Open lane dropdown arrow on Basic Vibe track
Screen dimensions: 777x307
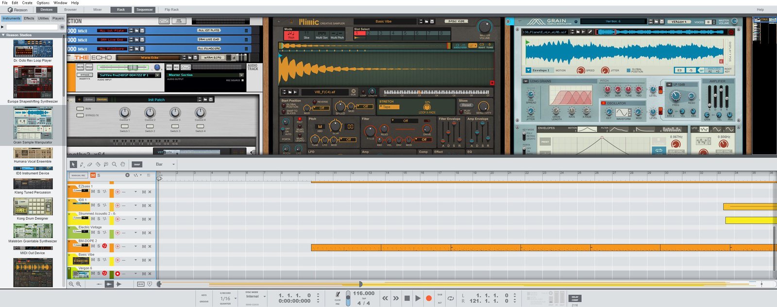point(135,260)
